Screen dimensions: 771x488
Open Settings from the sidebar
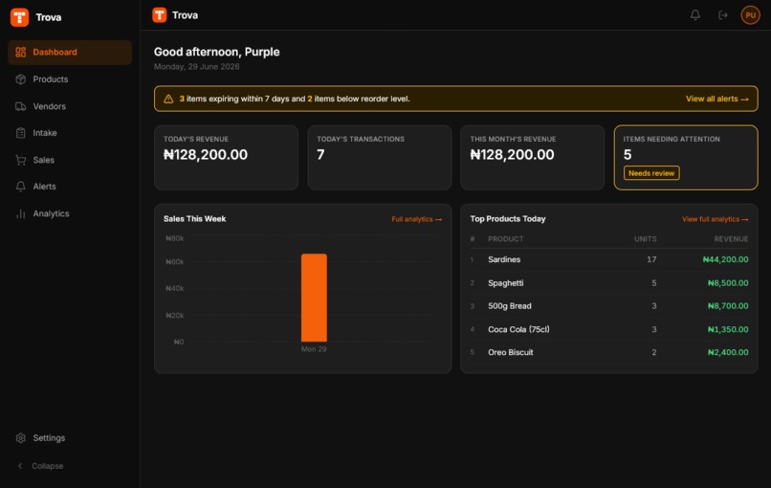point(70,438)
